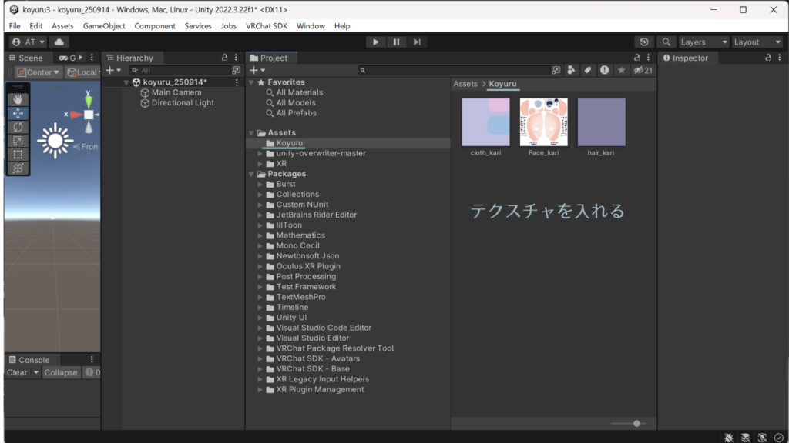
Task: Switch to the Inspector tab
Action: point(685,58)
